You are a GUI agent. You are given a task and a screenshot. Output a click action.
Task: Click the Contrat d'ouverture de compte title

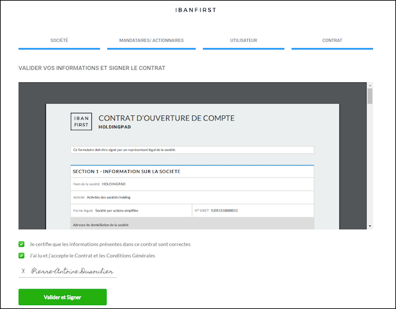pos(166,118)
